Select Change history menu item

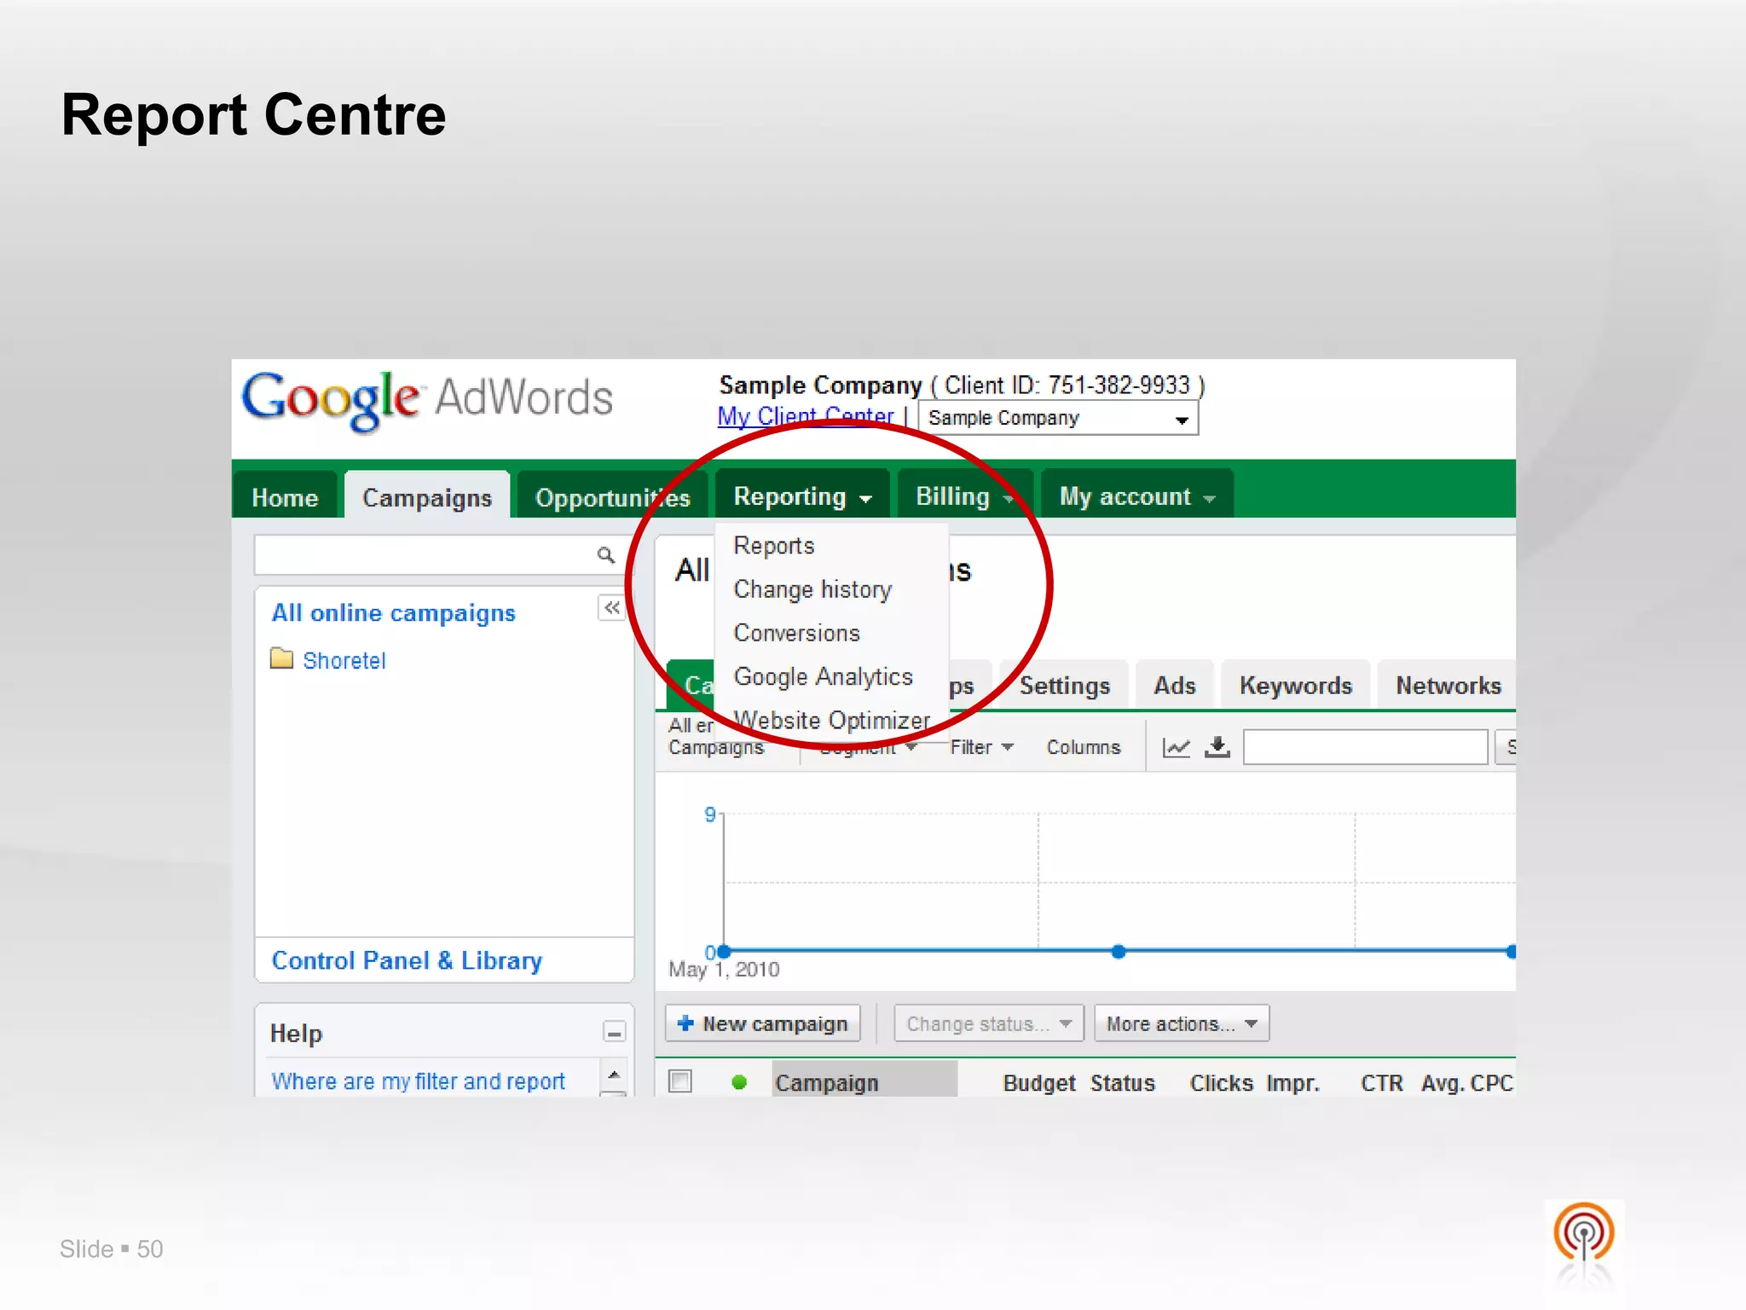[812, 589]
